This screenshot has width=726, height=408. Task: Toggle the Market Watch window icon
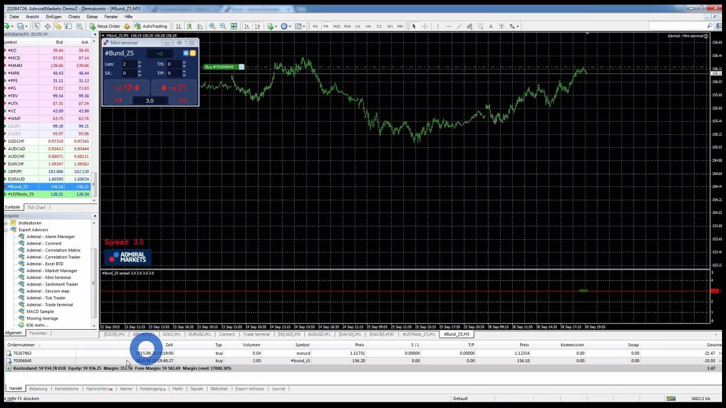pyautogui.click(x=36, y=26)
